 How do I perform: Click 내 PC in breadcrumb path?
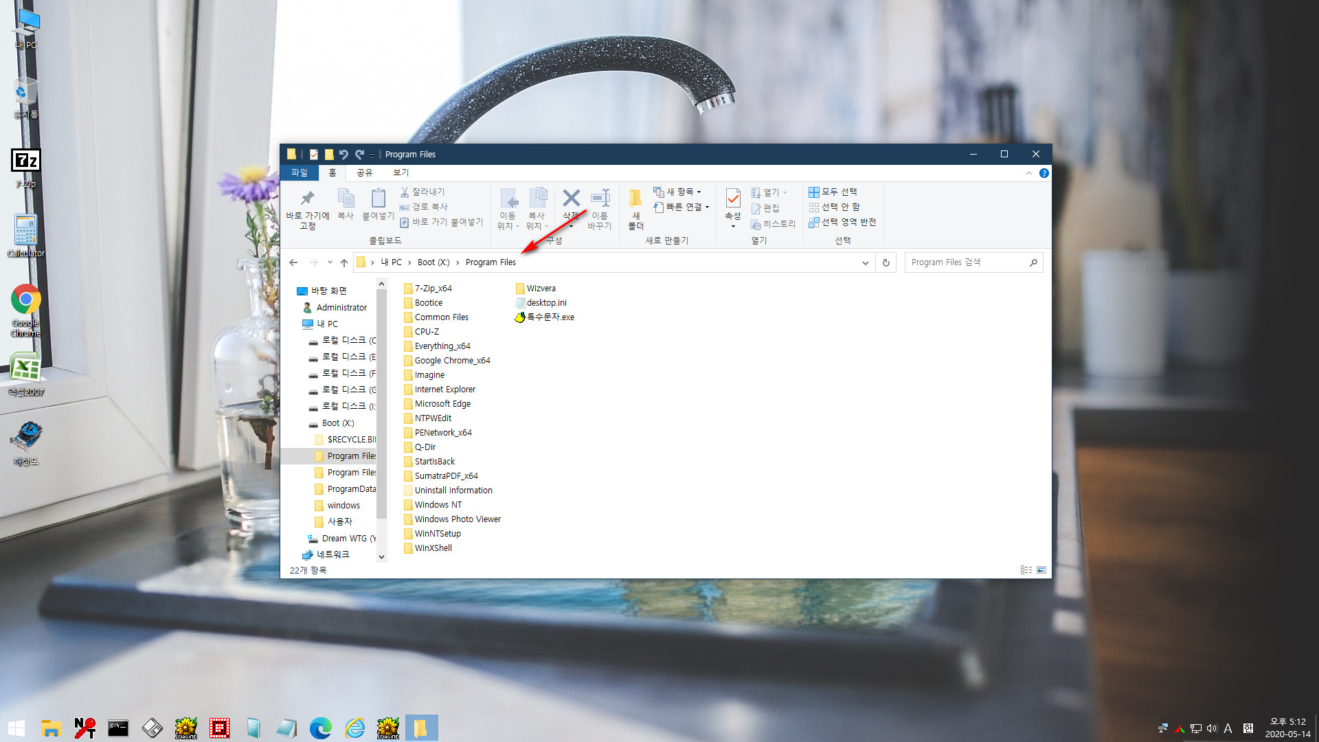[391, 262]
